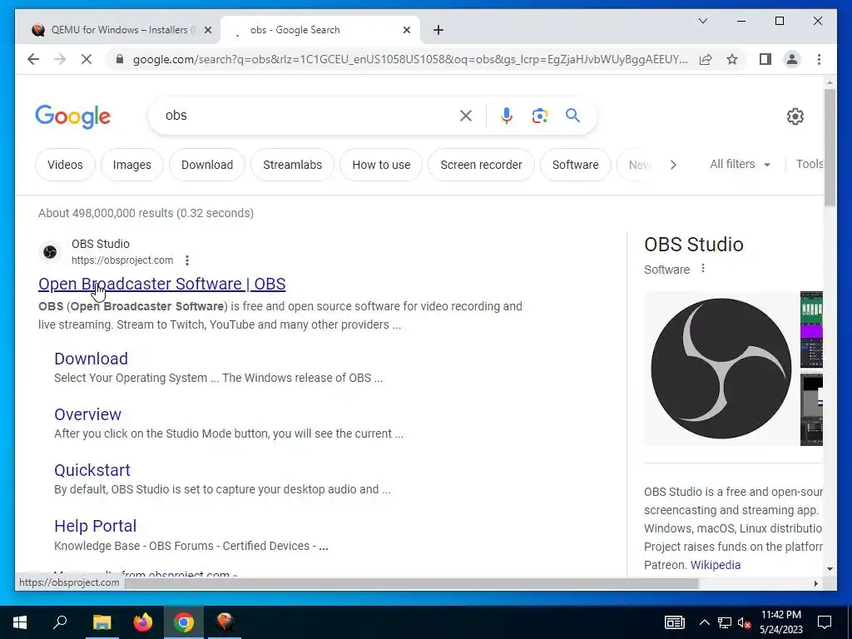Open more options for OBS Studio result
Screen dimensions: 852x639
tap(187, 260)
